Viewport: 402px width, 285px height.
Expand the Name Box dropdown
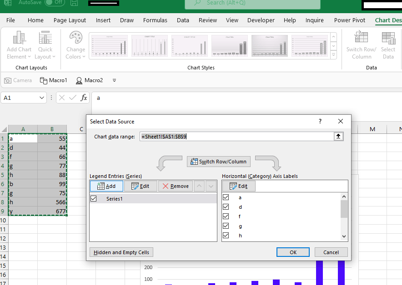click(x=42, y=98)
